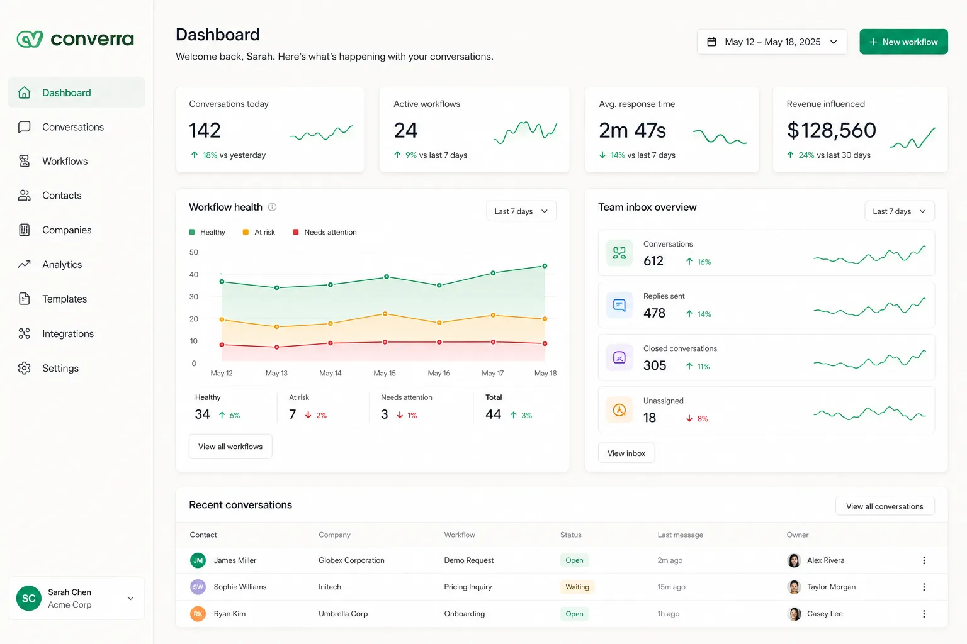The width and height of the screenshot is (967, 644).
Task: Select Templates in the sidebar
Action: point(76,299)
